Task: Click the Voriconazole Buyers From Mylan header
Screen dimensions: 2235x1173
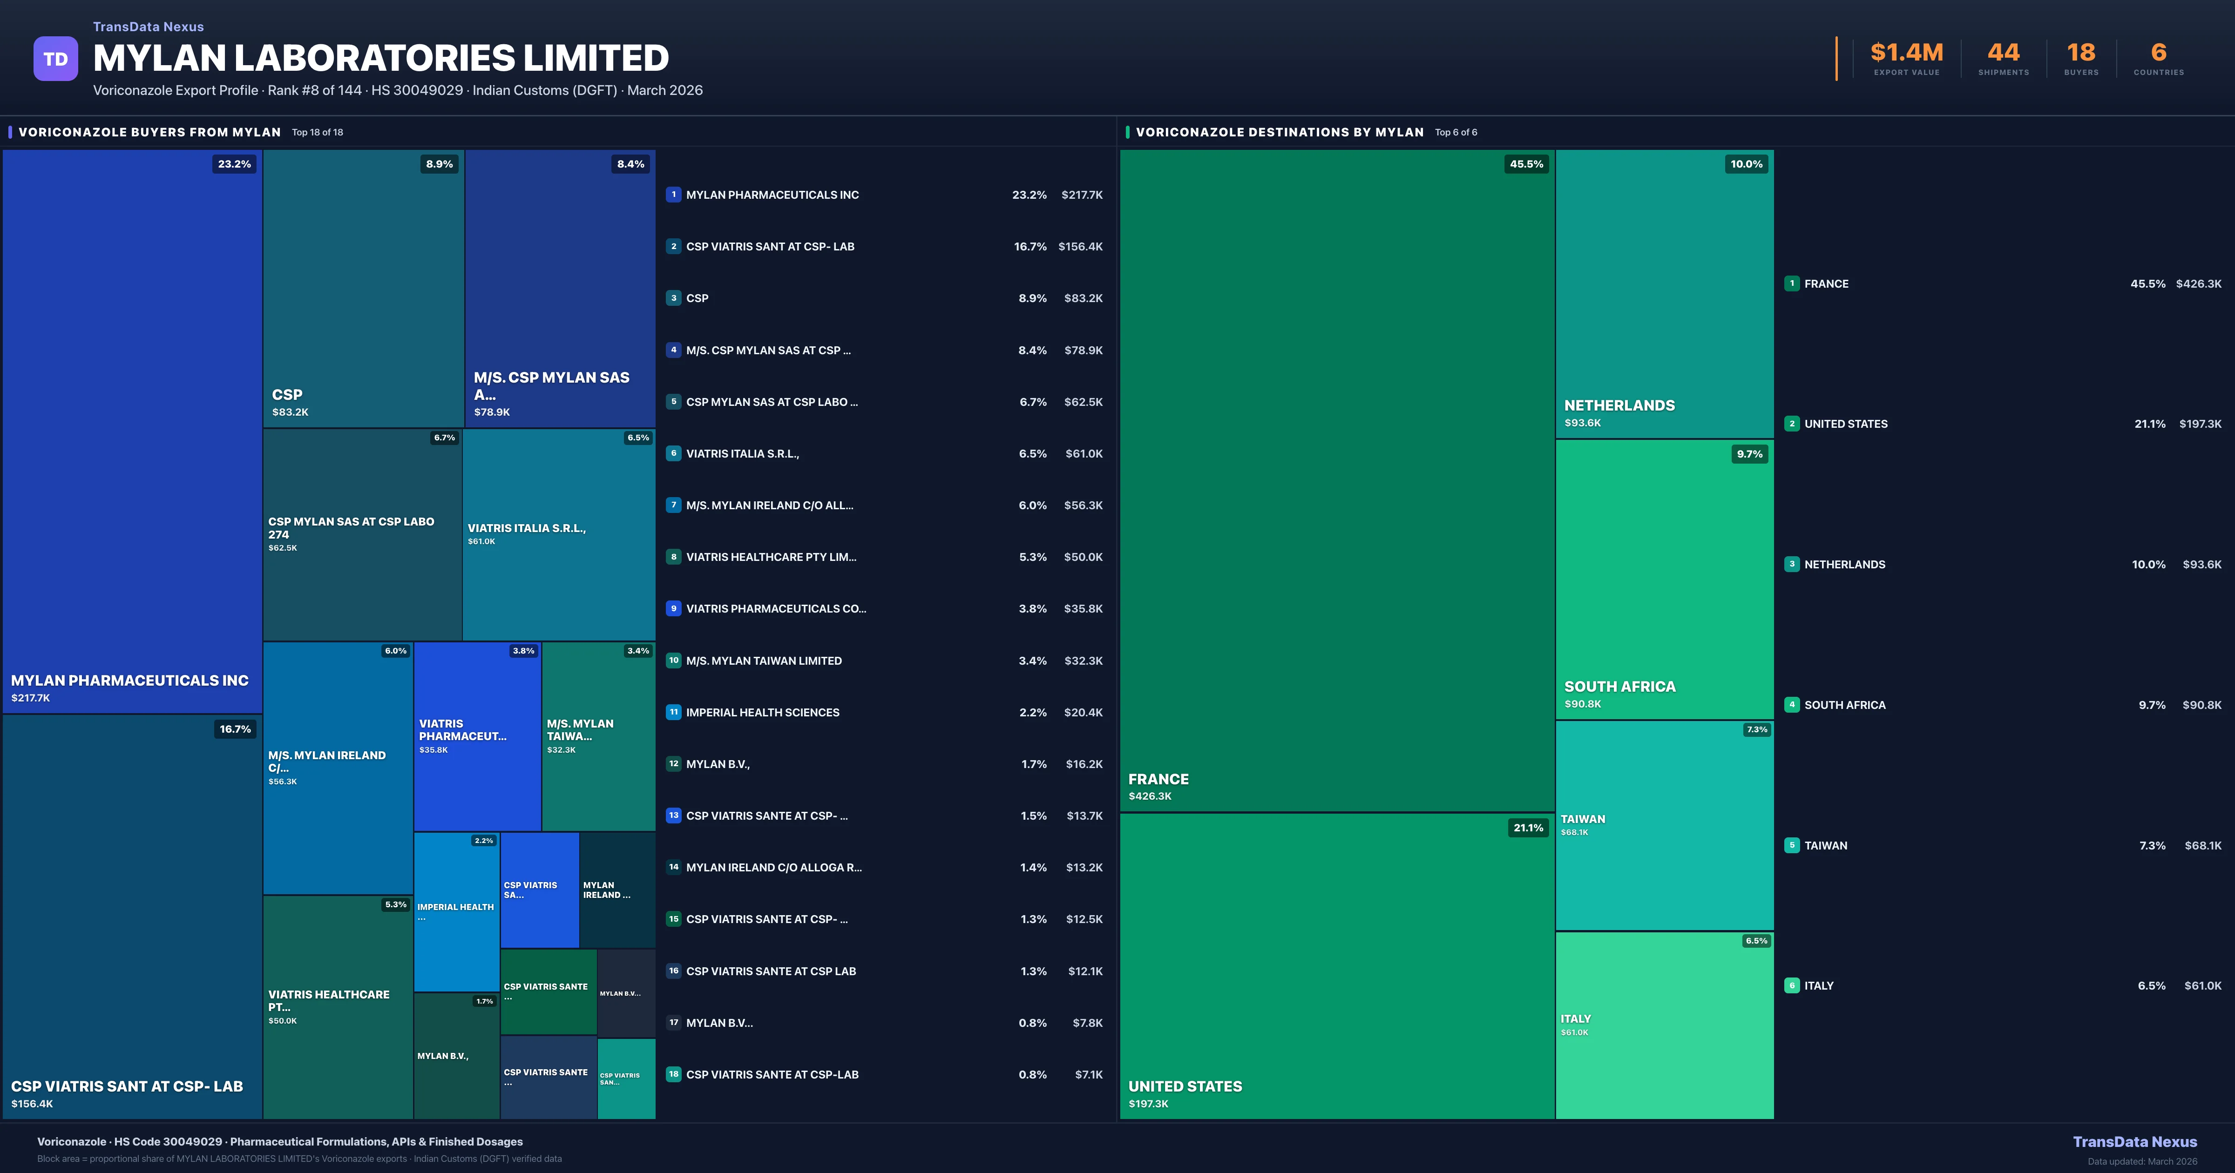Action: point(149,132)
